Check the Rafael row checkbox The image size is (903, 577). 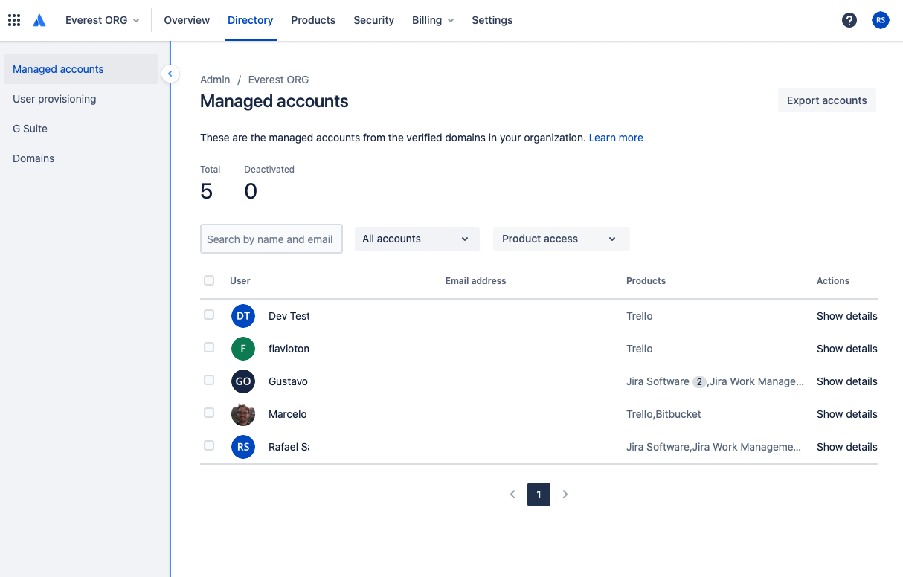coord(209,445)
